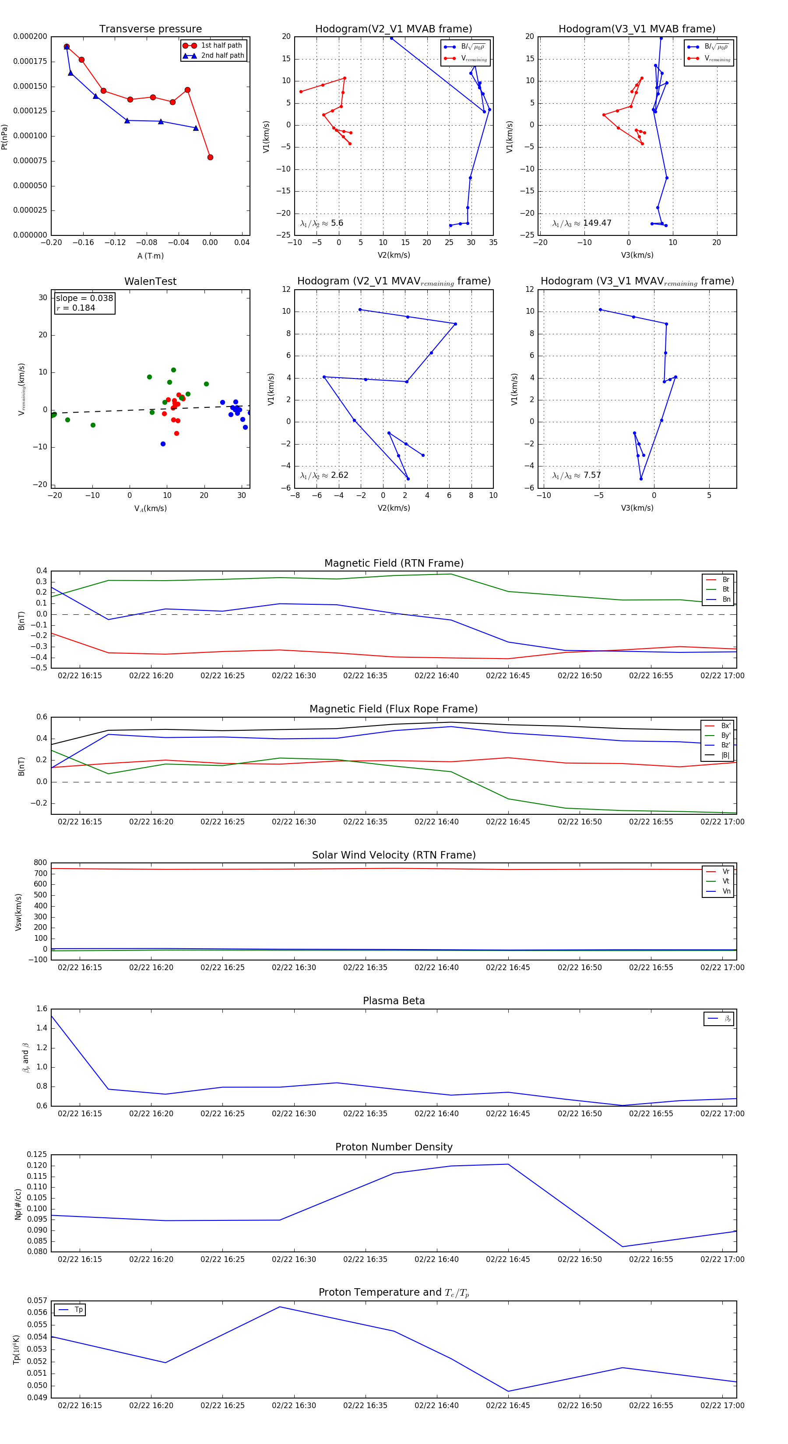Click the 'Tp' legend entry
788x1444 pixels.
click(x=70, y=1310)
